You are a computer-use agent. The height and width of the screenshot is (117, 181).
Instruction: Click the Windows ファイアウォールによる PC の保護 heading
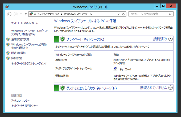click(85, 21)
